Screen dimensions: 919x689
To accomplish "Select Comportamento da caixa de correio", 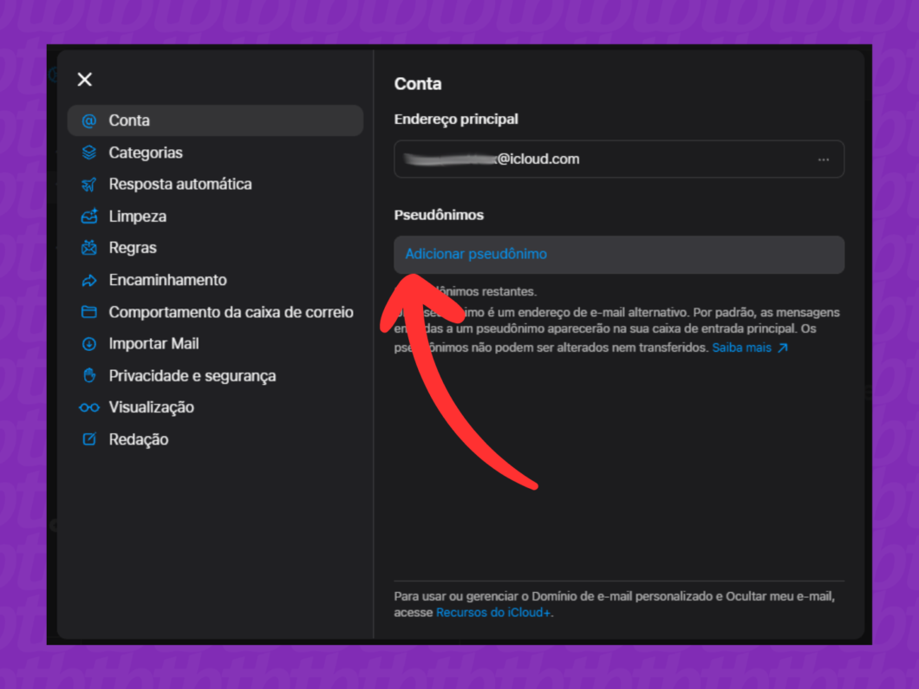I will 231,312.
